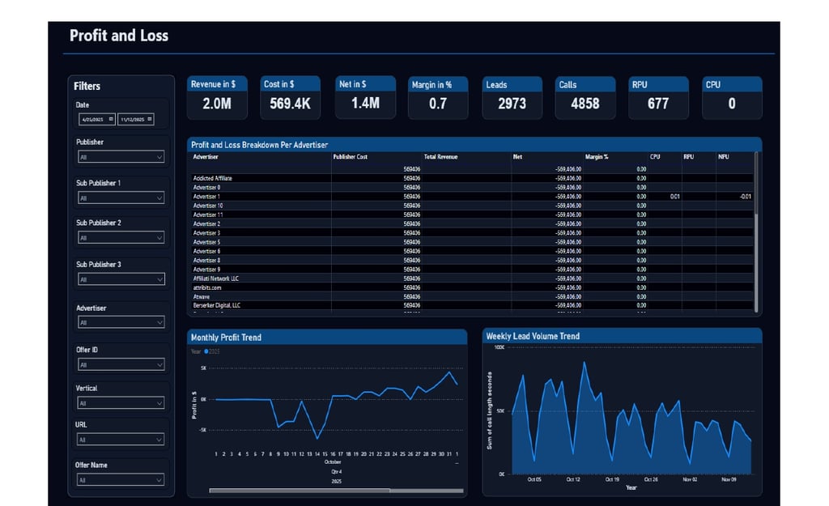Open the end date calendar picker icon
The height and width of the screenshot is (506, 829).
pos(150,119)
